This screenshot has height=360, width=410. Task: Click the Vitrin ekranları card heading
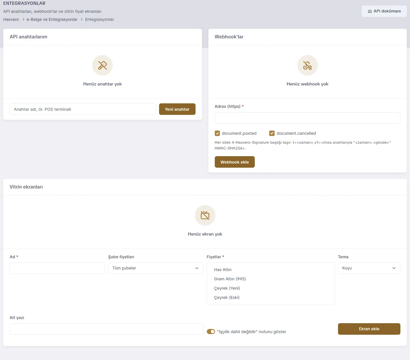click(26, 187)
